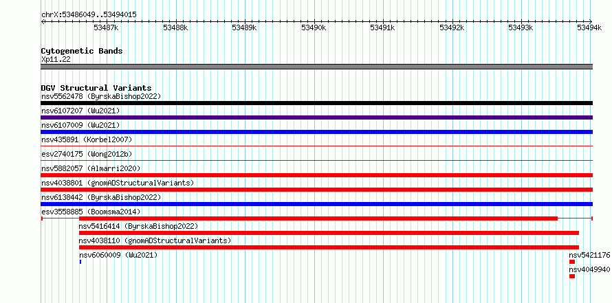Click the 53489k ruler label

[x=244, y=27]
